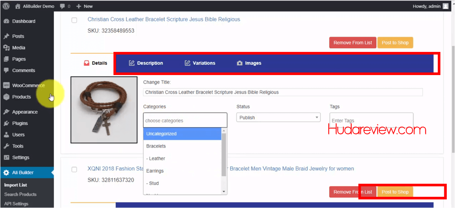Click the category list scrollbar down arrow
This screenshot has height=208, width=455.
click(224, 192)
